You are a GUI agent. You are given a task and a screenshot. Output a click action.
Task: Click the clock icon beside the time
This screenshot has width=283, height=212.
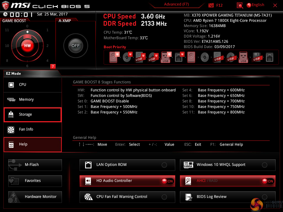(6, 14)
